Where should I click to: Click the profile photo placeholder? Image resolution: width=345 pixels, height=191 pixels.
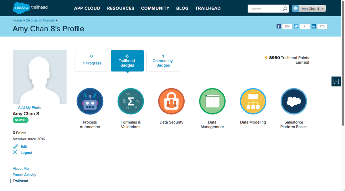pos(40,77)
